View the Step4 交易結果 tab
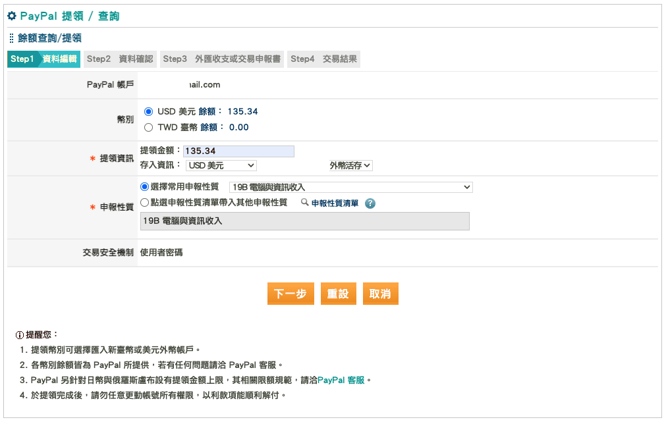 (x=326, y=59)
